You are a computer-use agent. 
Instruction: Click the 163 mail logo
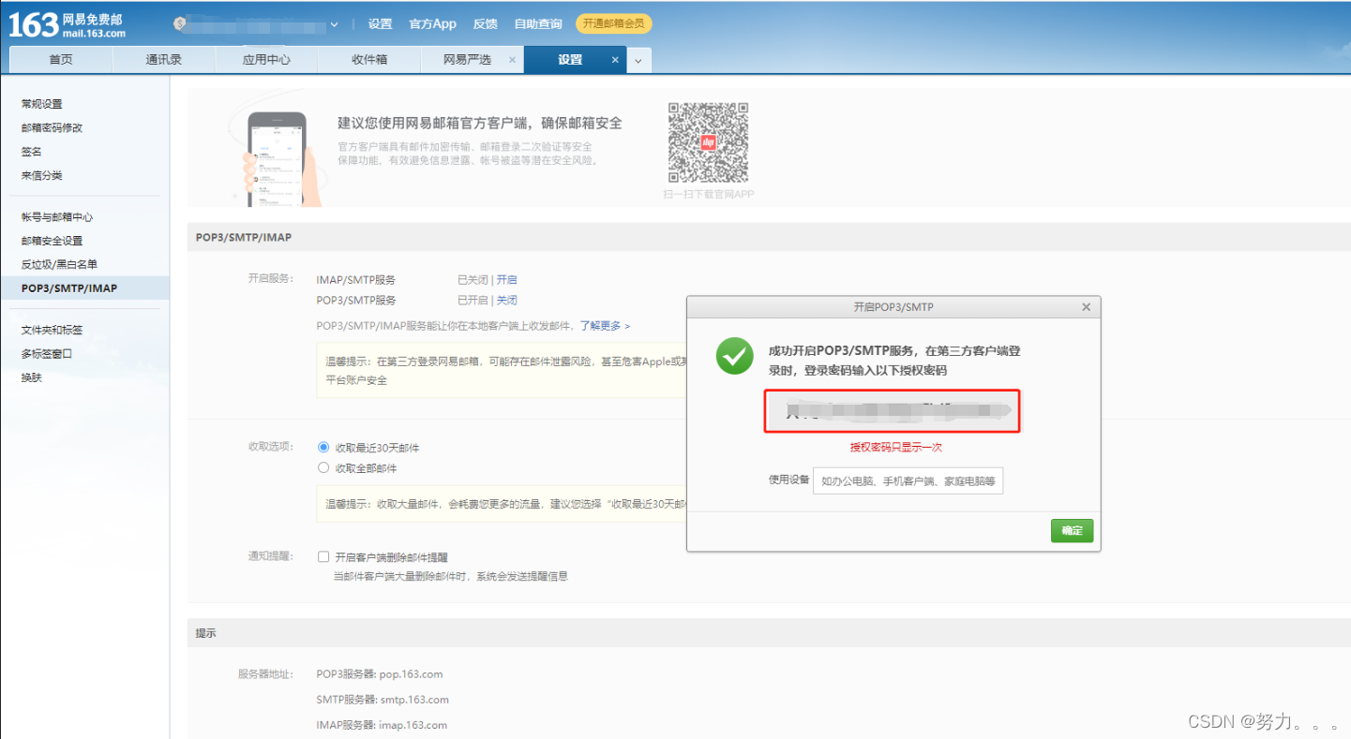point(67,24)
